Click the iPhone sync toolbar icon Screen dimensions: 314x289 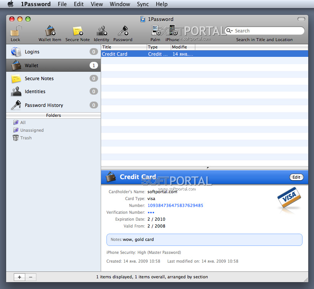tap(172, 30)
